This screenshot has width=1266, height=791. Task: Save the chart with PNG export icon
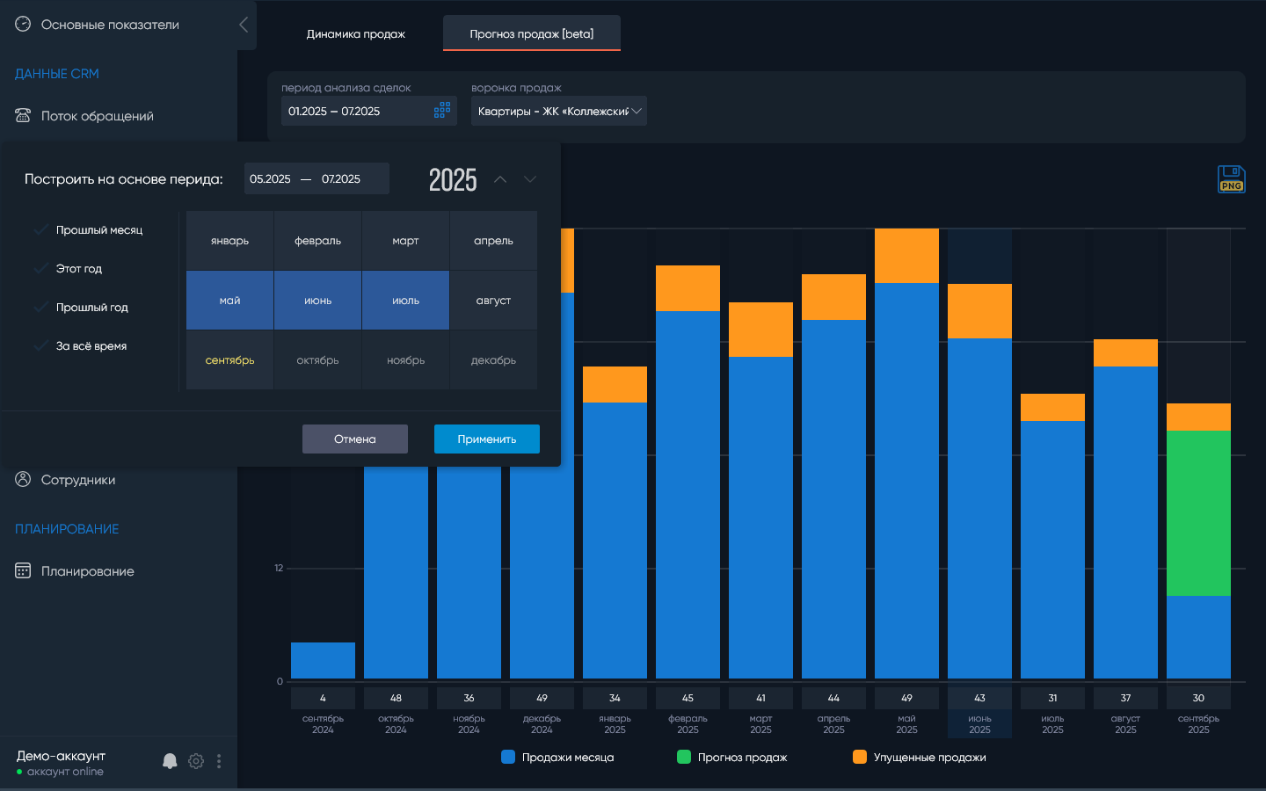(x=1231, y=178)
